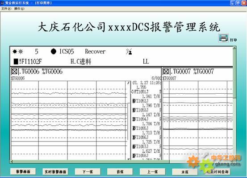Image resolution: width=247 pixels, height=178 pixels.
Task: Open the 文件 menu
Action: click(6, 8)
